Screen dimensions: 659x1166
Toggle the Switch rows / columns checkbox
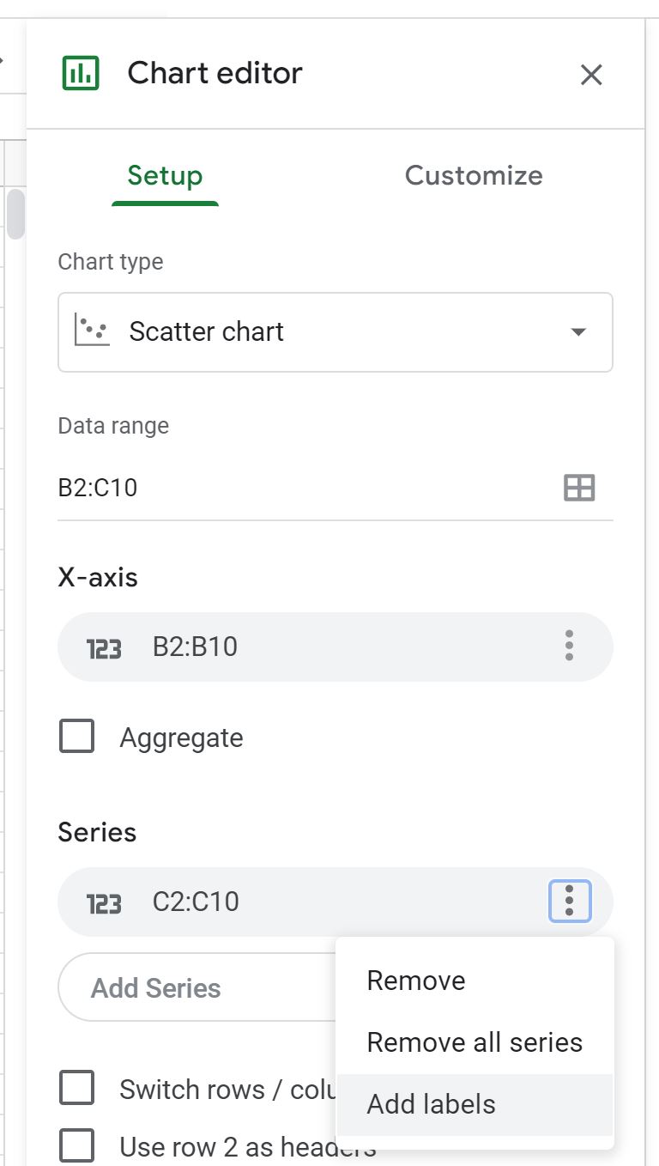click(x=76, y=1089)
